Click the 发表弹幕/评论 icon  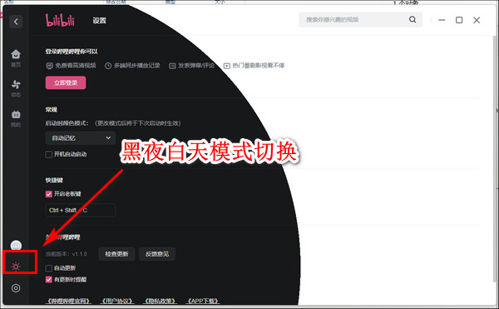[x=172, y=66]
